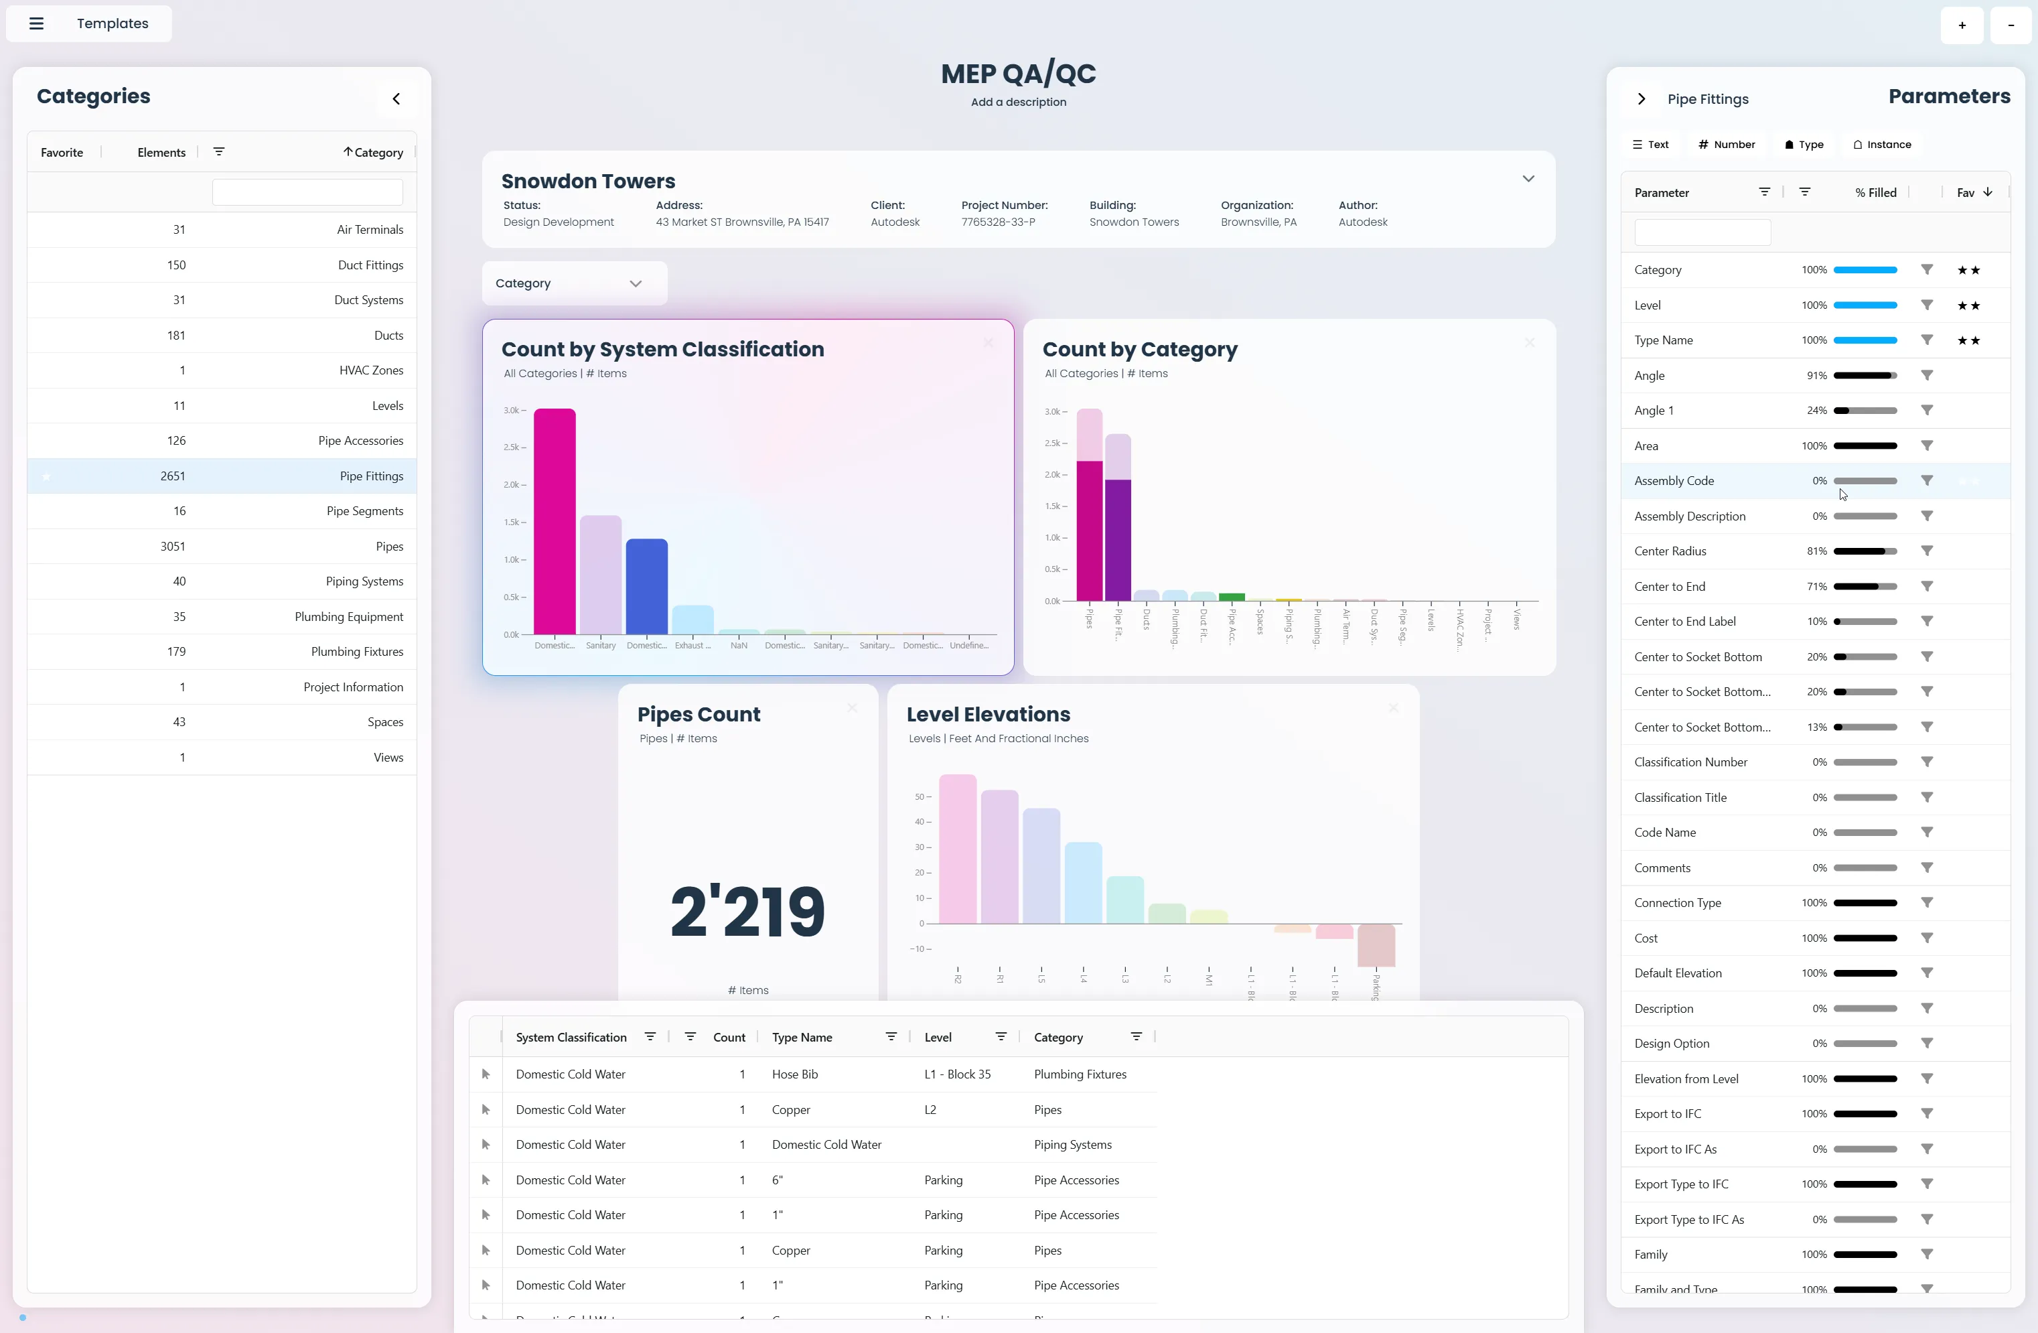Collapse the Snowdon Towers project info

[x=1528, y=179]
